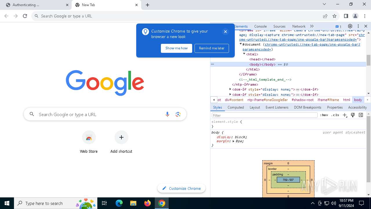Collapse the #document node

pos(241,44)
